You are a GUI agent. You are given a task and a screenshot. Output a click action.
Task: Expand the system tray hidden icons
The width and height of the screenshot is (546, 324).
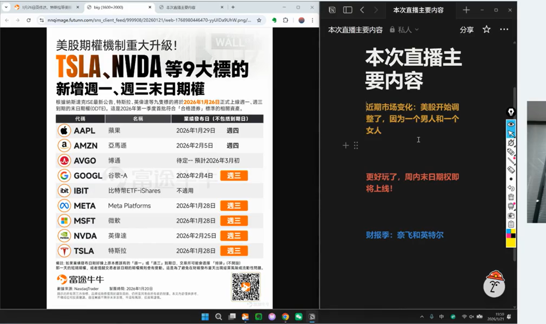point(422,317)
